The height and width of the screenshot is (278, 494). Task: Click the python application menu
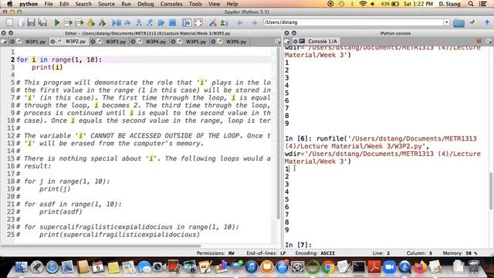pos(29,4)
